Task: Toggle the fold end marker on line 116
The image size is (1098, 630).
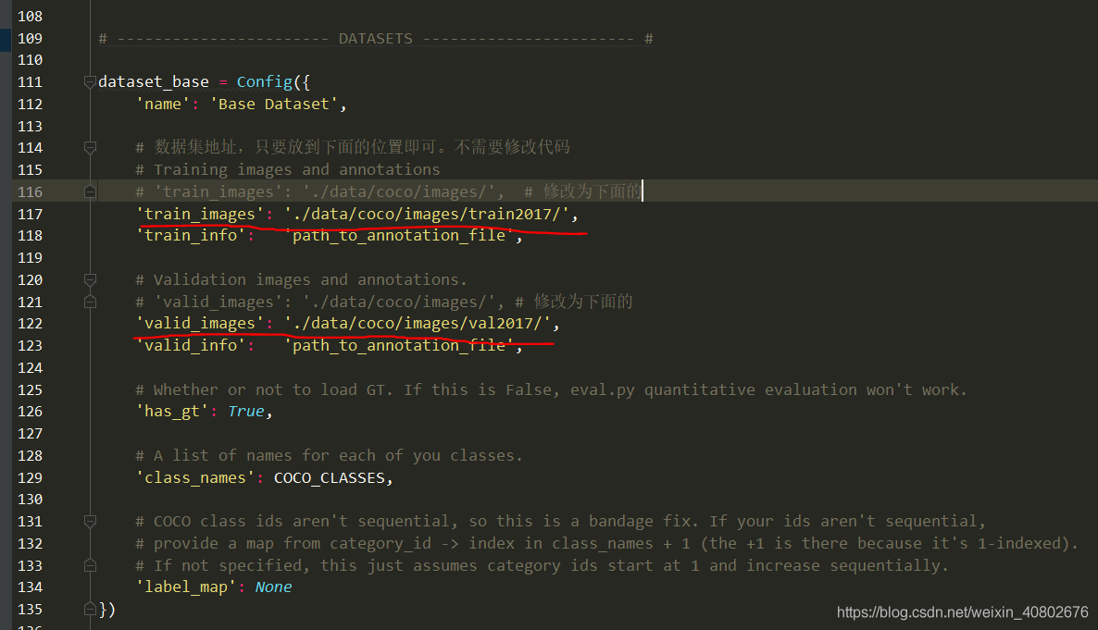Action: [x=90, y=191]
